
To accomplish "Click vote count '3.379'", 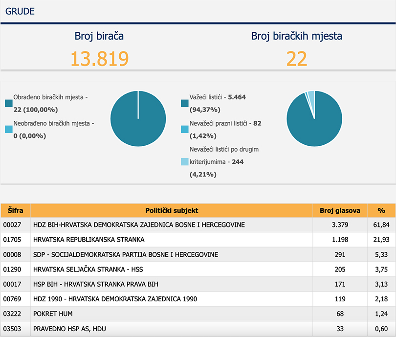I will pyautogui.click(x=340, y=225).
